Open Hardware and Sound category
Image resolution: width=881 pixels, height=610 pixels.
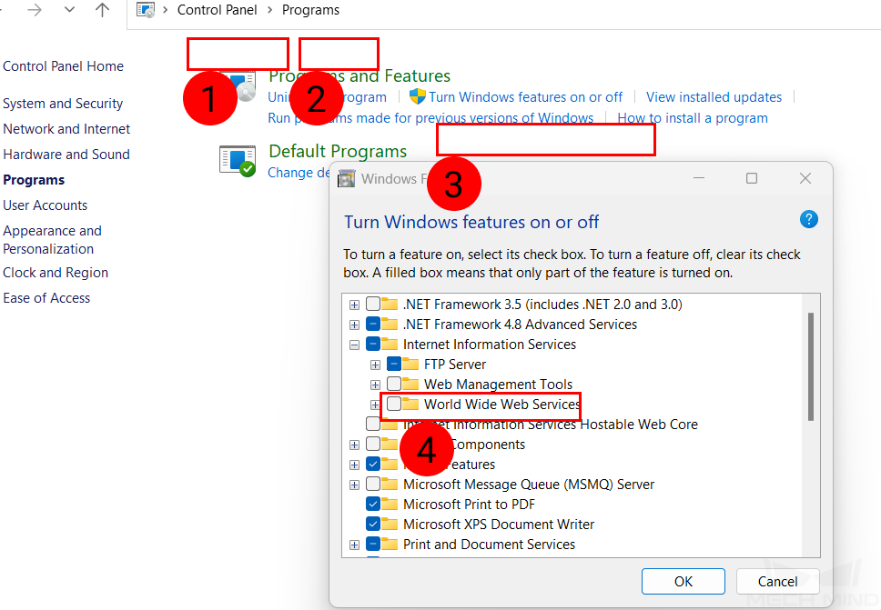pos(66,155)
